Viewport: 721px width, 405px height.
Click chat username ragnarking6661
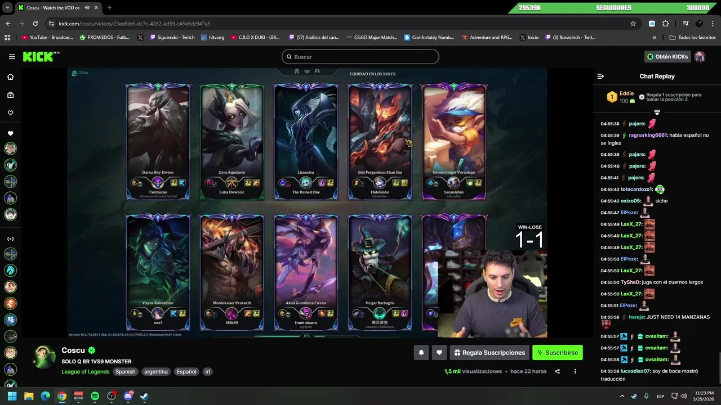648,135
